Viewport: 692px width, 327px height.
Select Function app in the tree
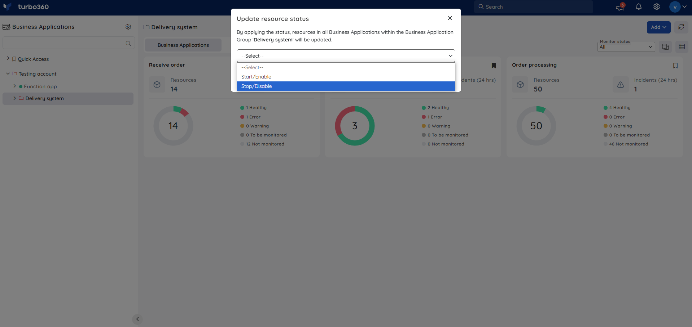point(40,86)
